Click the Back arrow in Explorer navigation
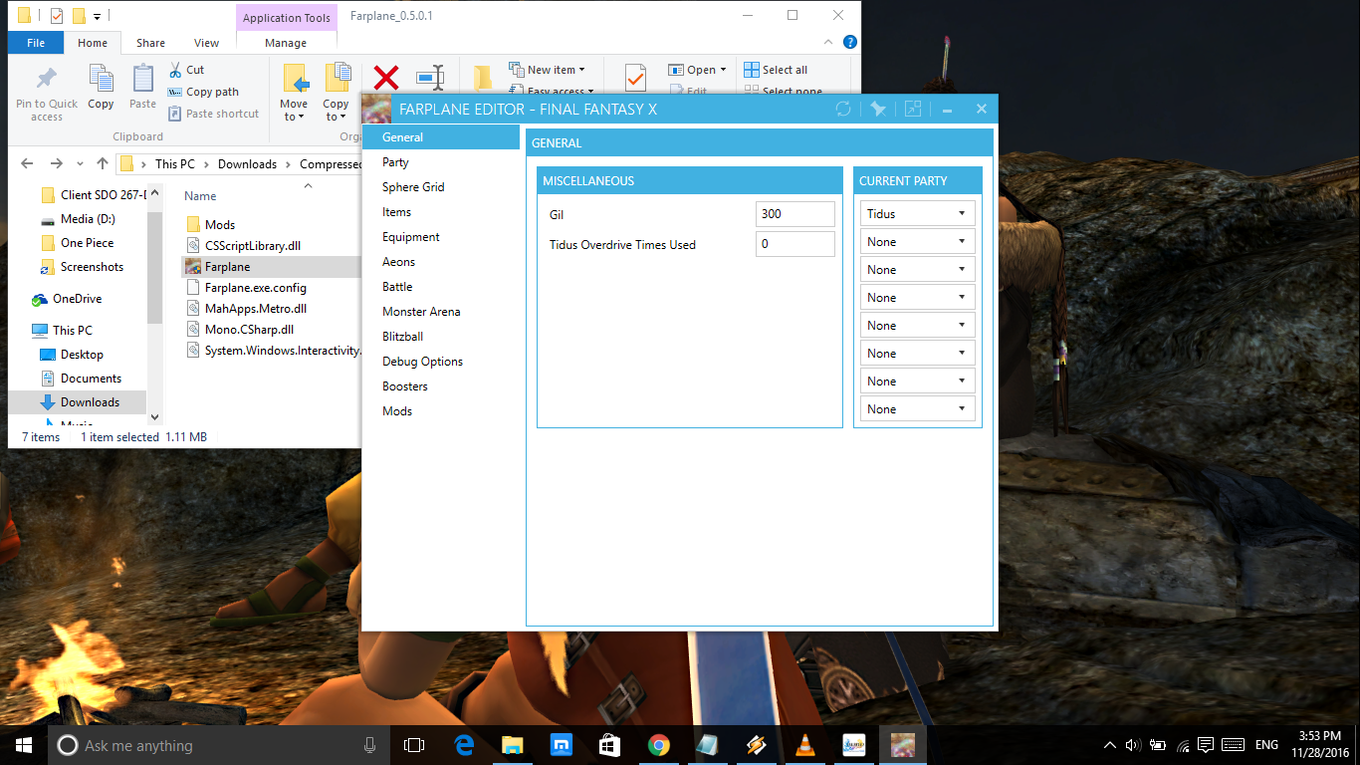The width and height of the screenshot is (1360, 765). click(27, 164)
